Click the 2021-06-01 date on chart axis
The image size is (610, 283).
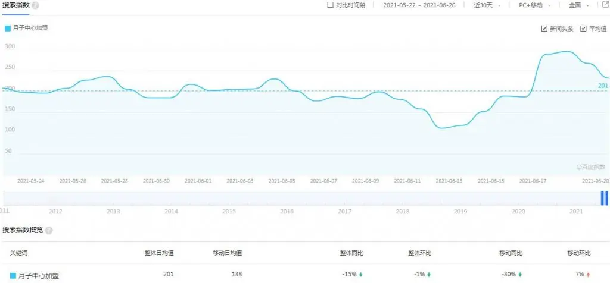[198, 181]
